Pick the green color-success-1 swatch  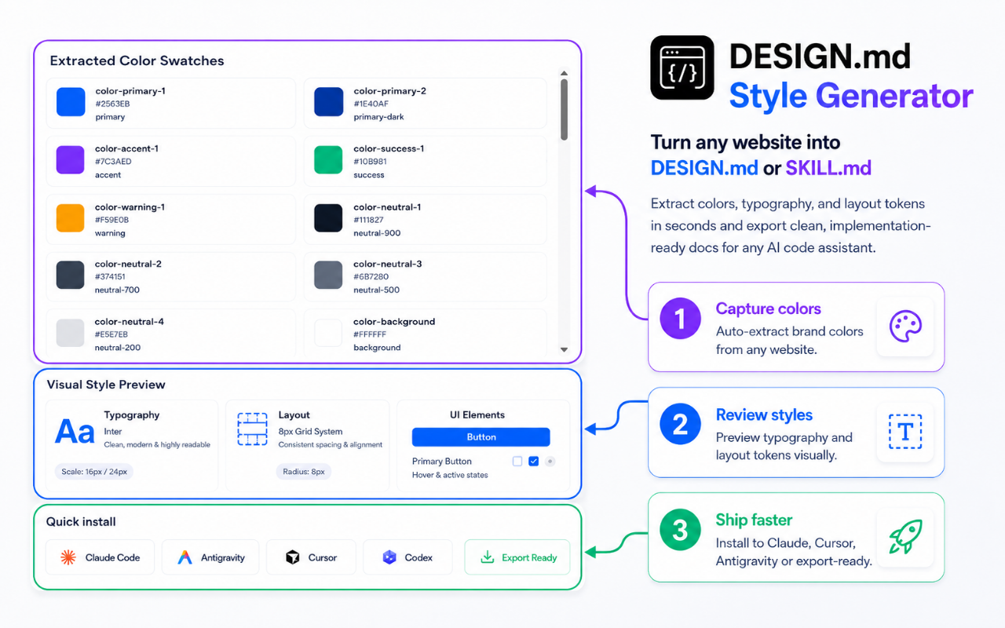coord(328,160)
